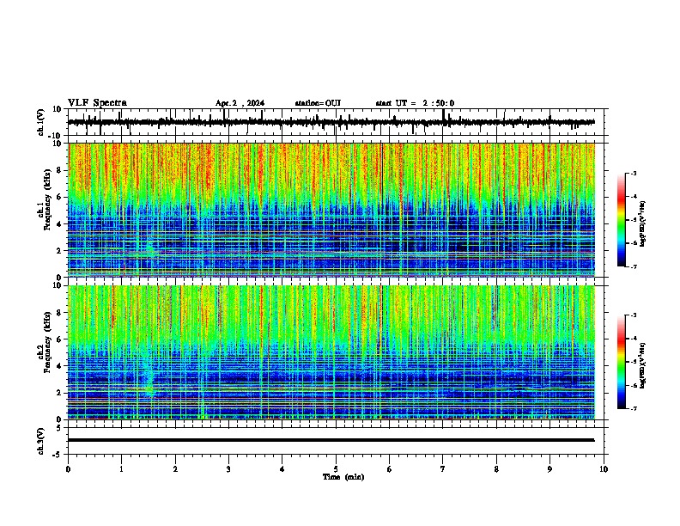Click the "8" kHz tick on ch.1 frequency axis
Screen dimensions: 680x526
[59, 170]
